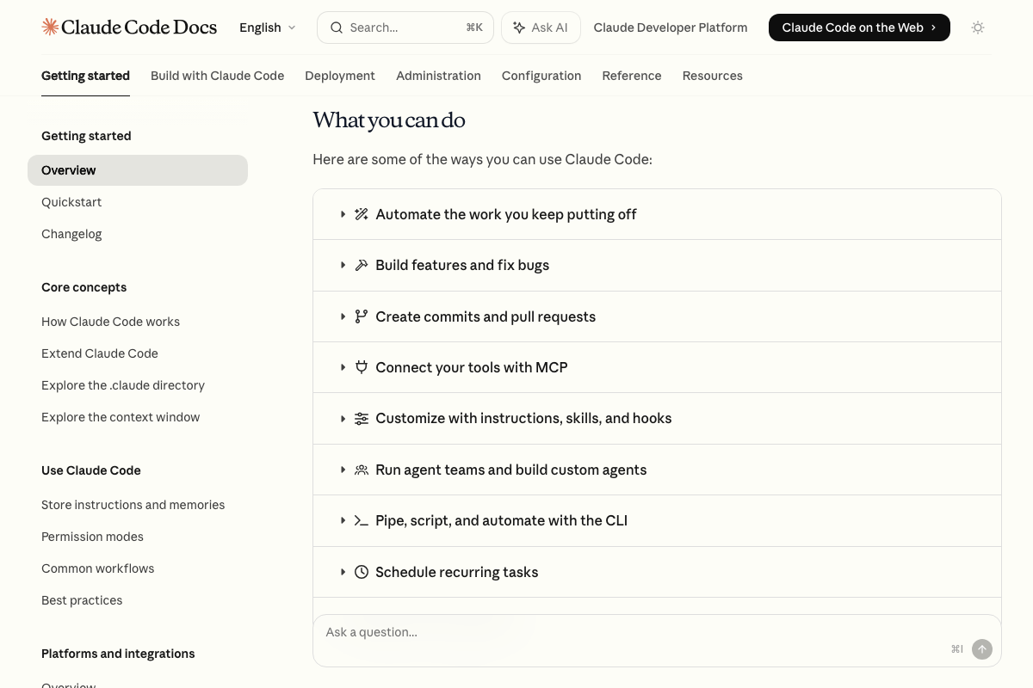Click the plug icon next to Connect your tools

click(362, 367)
